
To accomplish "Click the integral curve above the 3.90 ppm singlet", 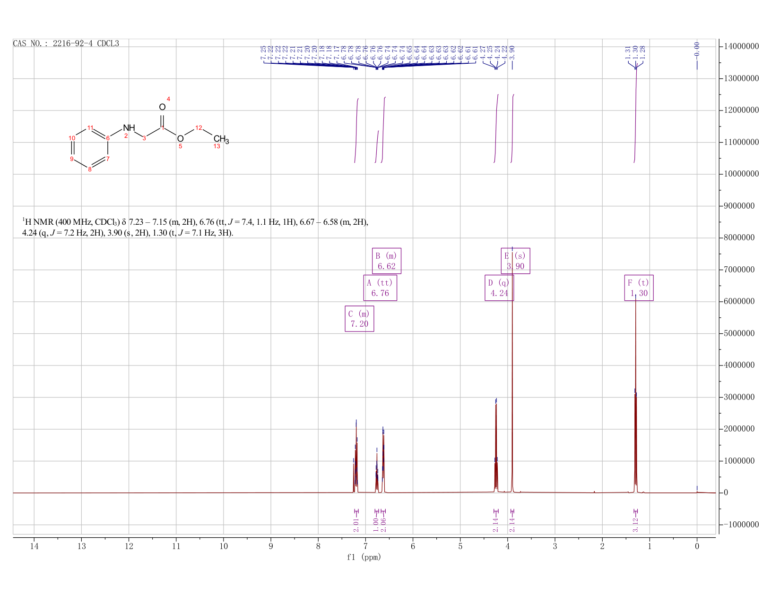I will click(x=512, y=128).
